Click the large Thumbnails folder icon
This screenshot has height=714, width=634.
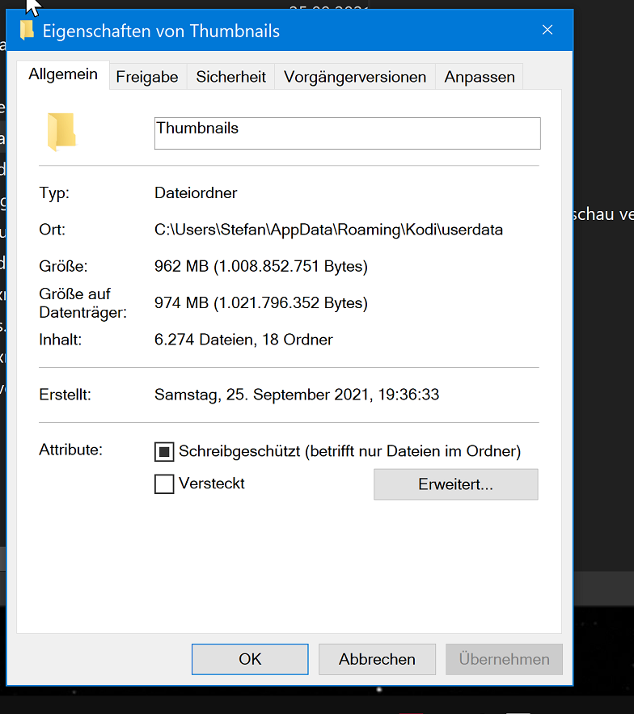coord(61,132)
